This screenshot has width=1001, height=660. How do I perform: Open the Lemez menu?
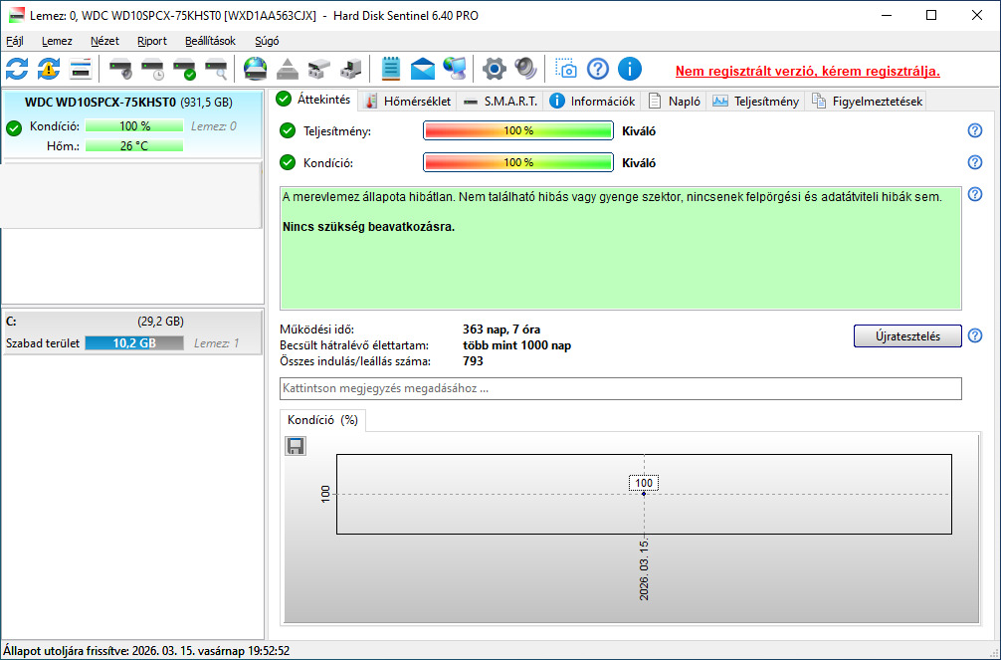coord(57,41)
